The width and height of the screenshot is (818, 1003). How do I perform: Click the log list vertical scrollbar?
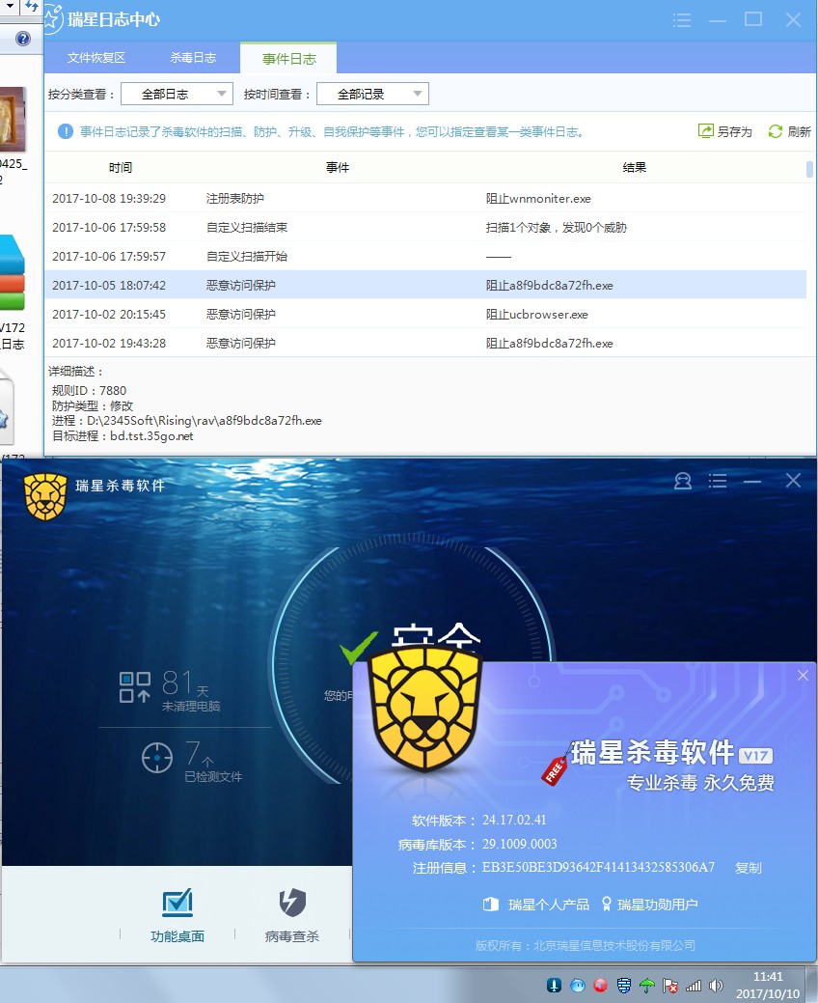click(809, 169)
